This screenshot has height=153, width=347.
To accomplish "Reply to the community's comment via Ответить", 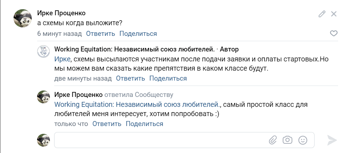I will coord(130,78).
